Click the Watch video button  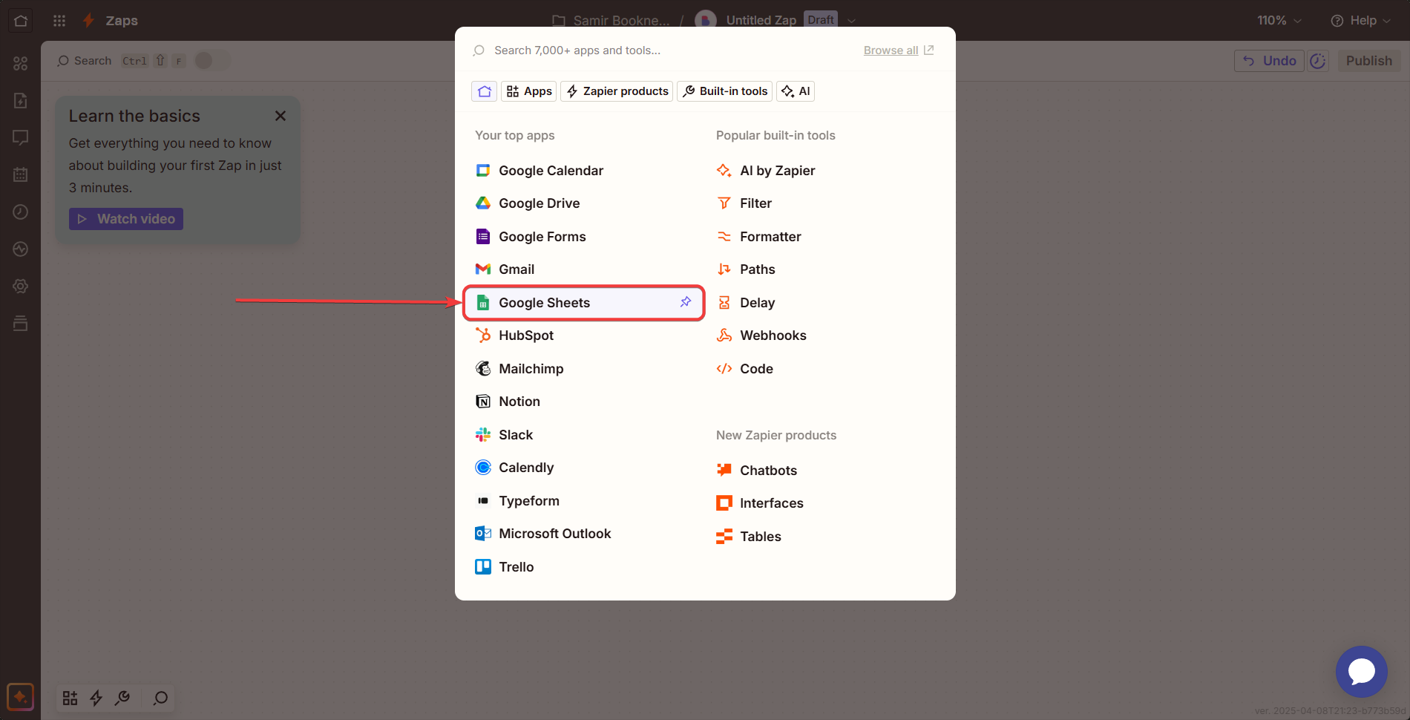(126, 219)
